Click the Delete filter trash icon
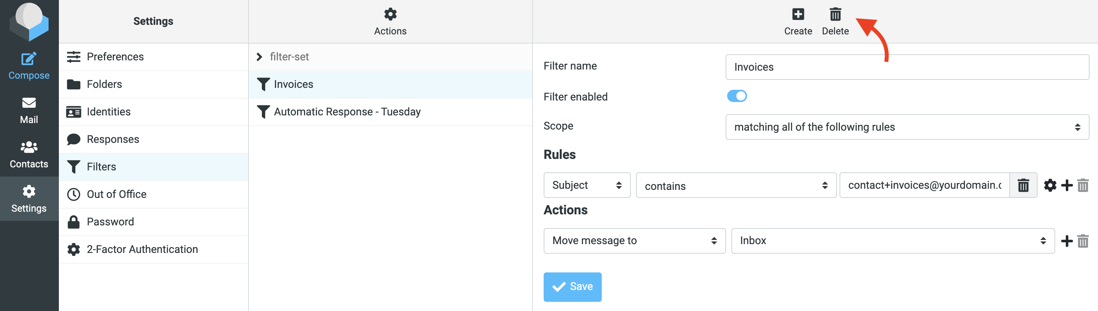 click(835, 15)
